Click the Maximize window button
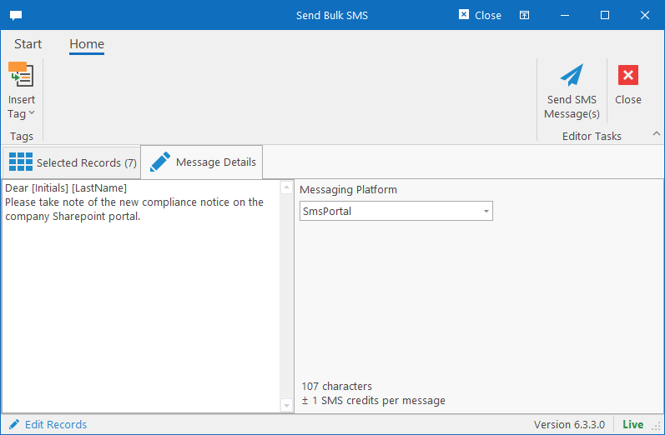Viewport: 665px width, 435px height. click(605, 15)
